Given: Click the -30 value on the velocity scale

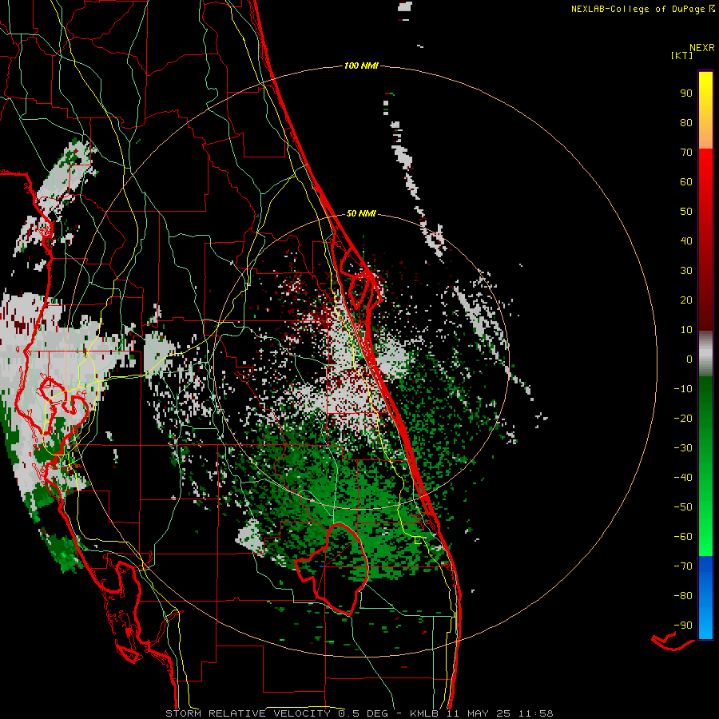Looking at the screenshot, I should (683, 448).
